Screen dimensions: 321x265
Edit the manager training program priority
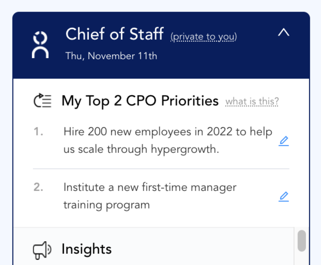point(284,197)
